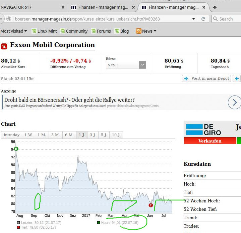Viewport: 241px width, 233px height.
Task: Open a new browser tab with plus icon
Action: (x=215, y=7)
